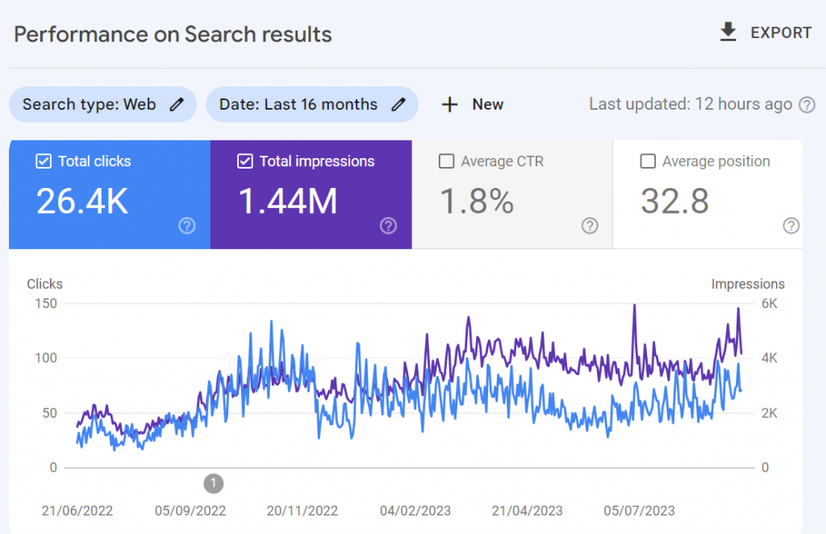The image size is (826, 534).
Task: Click the pencil icon on Search type filter
Action: coord(178,104)
